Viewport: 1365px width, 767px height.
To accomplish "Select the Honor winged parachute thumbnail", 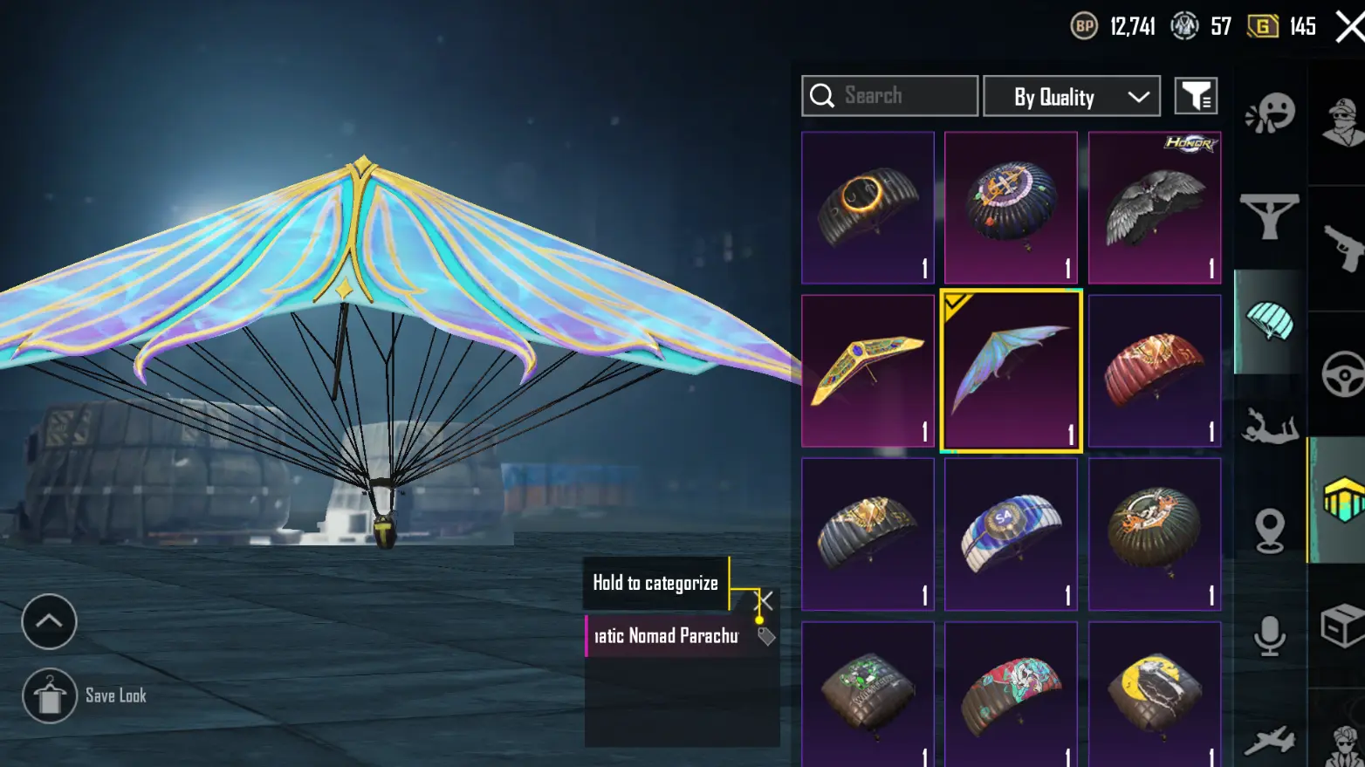I will 1155,208.
